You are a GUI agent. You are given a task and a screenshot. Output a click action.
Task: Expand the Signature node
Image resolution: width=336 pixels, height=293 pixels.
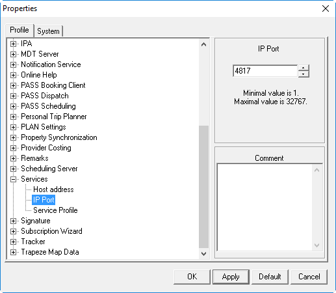pos(13,221)
